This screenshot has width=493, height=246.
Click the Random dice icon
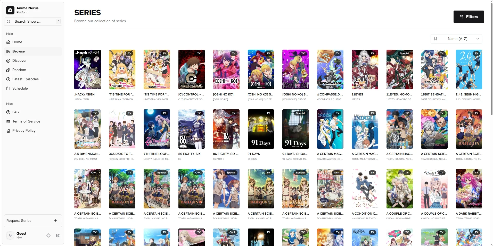point(8,70)
